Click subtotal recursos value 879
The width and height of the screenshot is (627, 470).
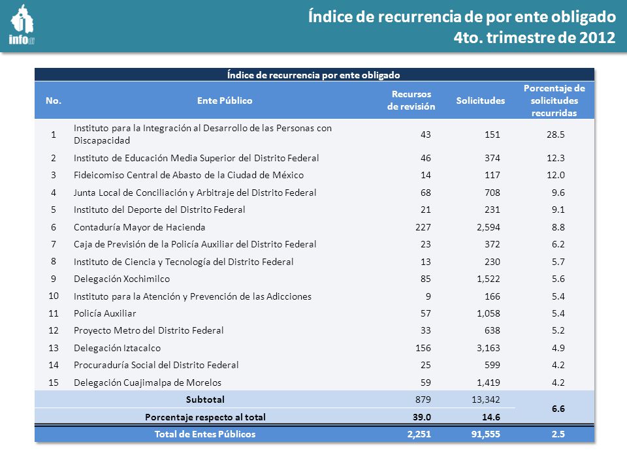tap(423, 399)
